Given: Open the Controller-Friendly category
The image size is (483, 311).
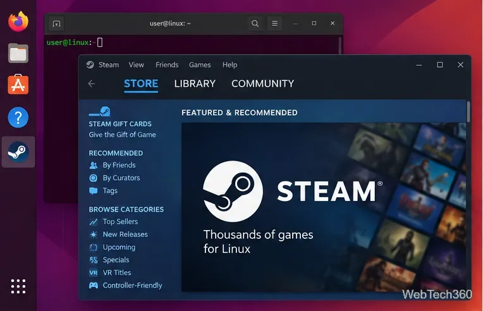Looking at the screenshot, I should pos(133,286).
